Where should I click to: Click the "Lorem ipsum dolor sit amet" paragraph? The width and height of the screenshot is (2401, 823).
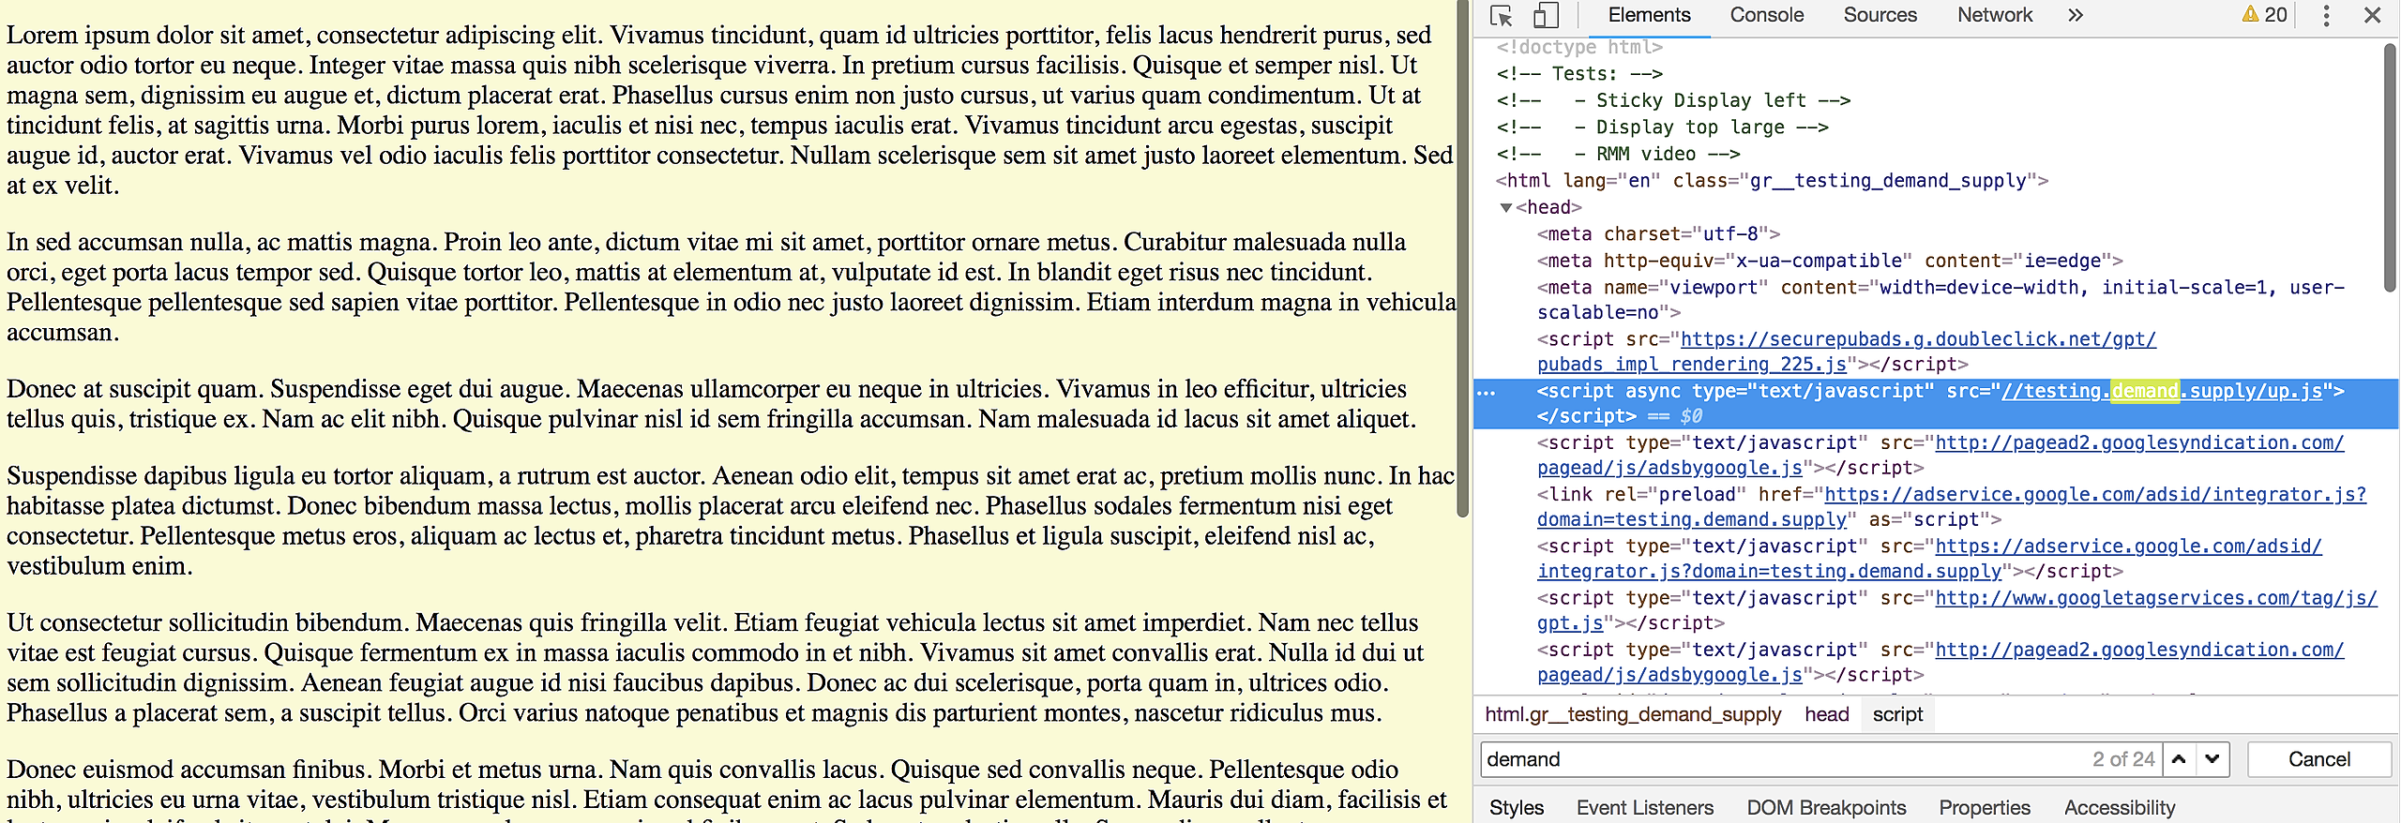coord(730,110)
